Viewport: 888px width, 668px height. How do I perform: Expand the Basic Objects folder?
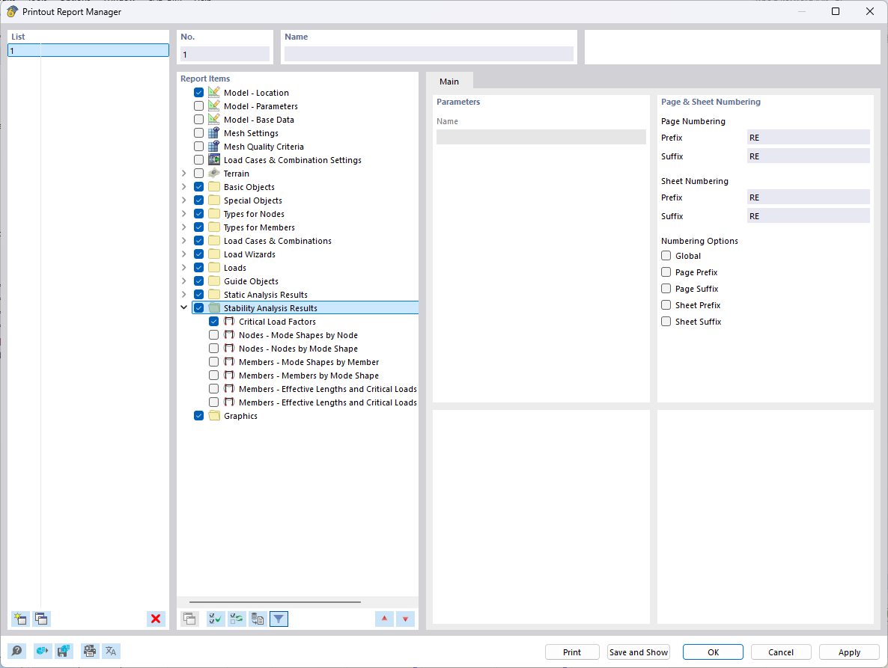pos(183,186)
